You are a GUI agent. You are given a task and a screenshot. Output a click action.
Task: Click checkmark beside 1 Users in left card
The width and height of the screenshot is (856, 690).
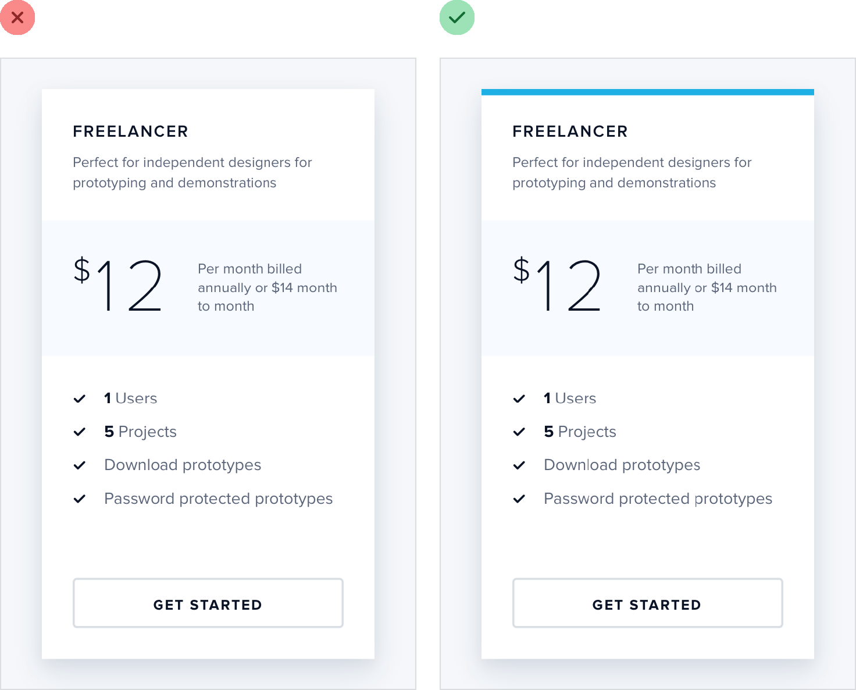[x=80, y=399]
